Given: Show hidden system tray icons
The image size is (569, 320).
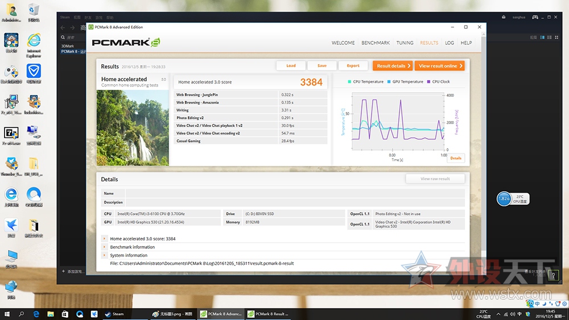Looking at the screenshot, I should click(x=498, y=314).
